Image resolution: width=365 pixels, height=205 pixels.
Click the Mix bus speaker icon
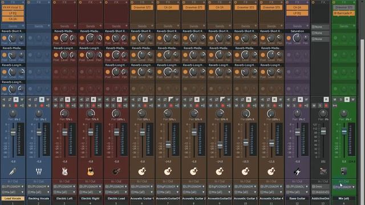click(344, 171)
